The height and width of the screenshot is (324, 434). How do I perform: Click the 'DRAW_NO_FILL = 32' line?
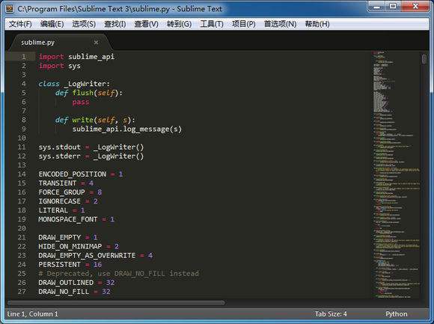click(75, 292)
